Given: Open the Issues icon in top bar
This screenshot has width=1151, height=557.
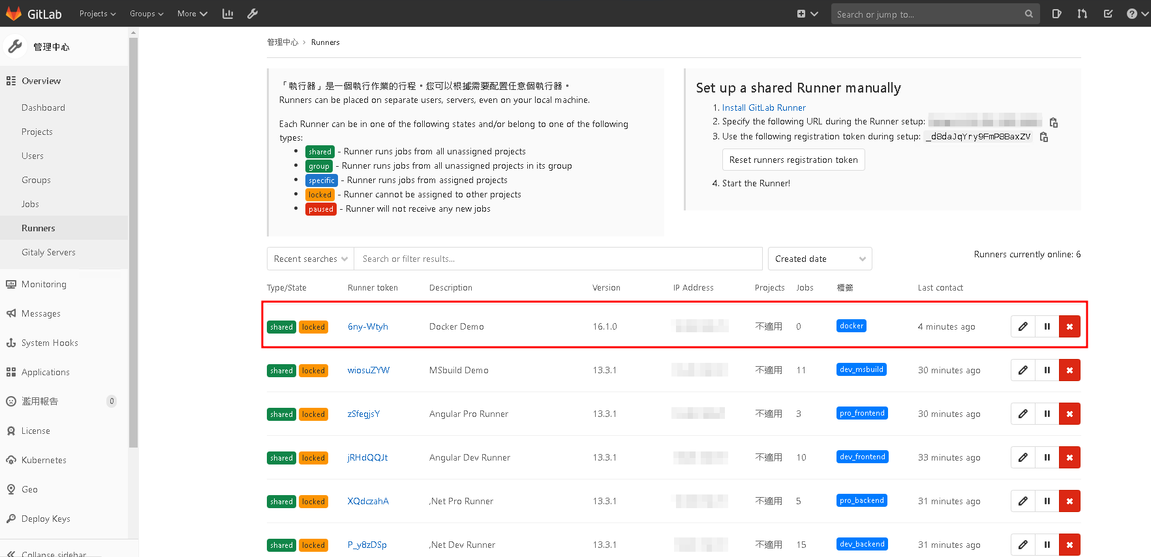Looking at the screenshot, I should coord(1057,14).
